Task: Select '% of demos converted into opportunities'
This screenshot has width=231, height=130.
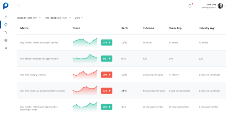Action: coord(39,59)
